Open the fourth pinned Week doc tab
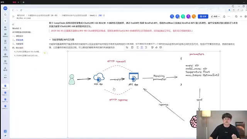Image resolution: width=247 pixels, height=139 pixels. click(5, 107)
